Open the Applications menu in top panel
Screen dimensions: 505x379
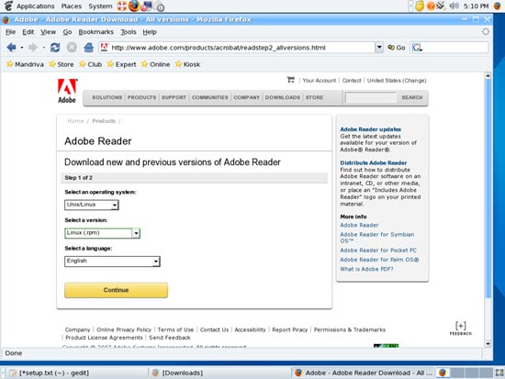pyautogui.click(x=36, y=6)
